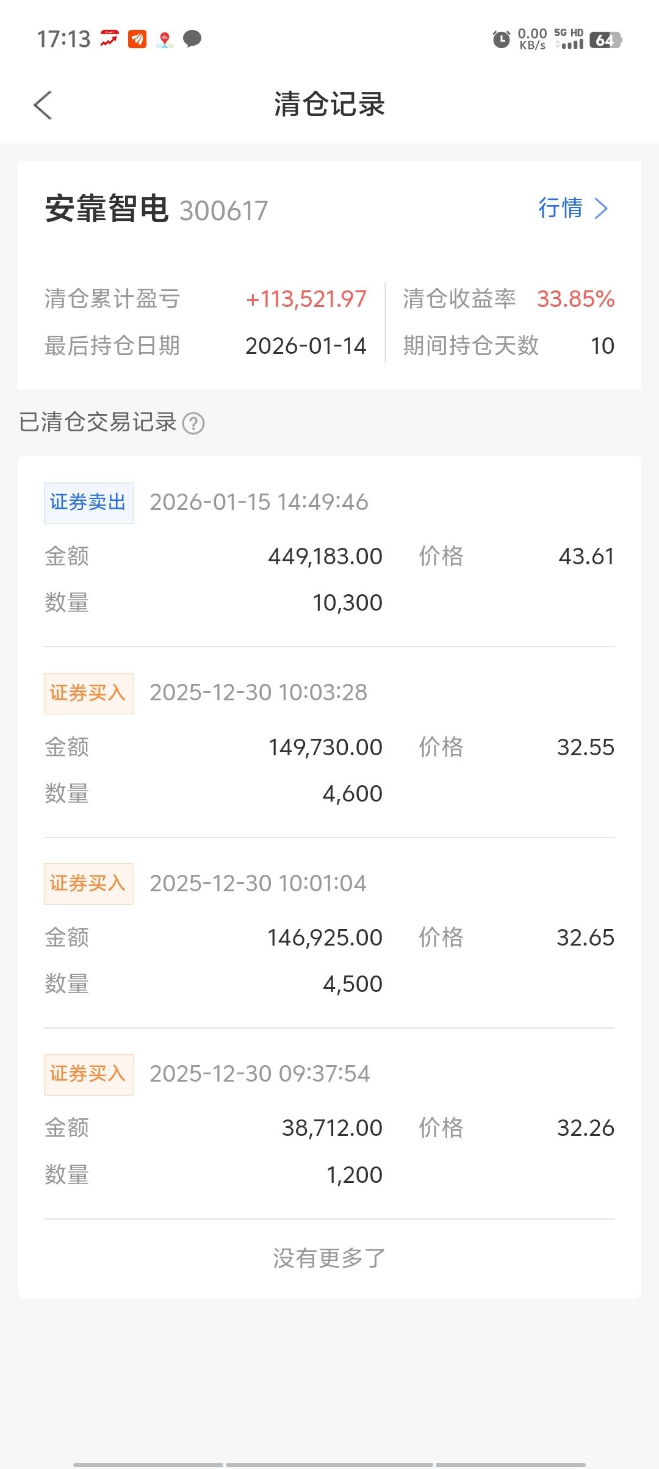The image size is (659, 1469).
Task: Tap the orange app notification icon
Action: coord(137,39)
